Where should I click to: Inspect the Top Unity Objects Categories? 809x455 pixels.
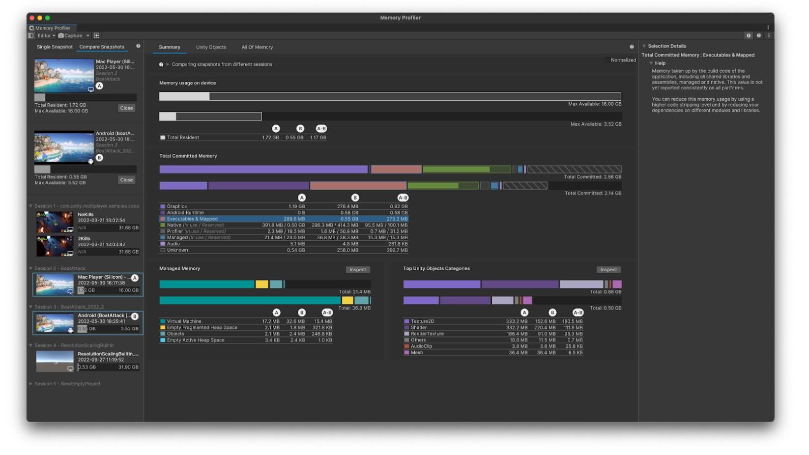point(608,269)
